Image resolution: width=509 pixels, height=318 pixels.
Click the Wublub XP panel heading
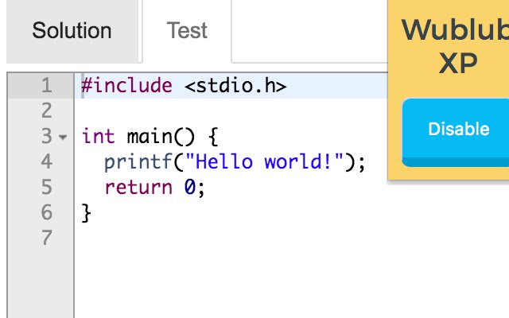(x=456, y=45)
